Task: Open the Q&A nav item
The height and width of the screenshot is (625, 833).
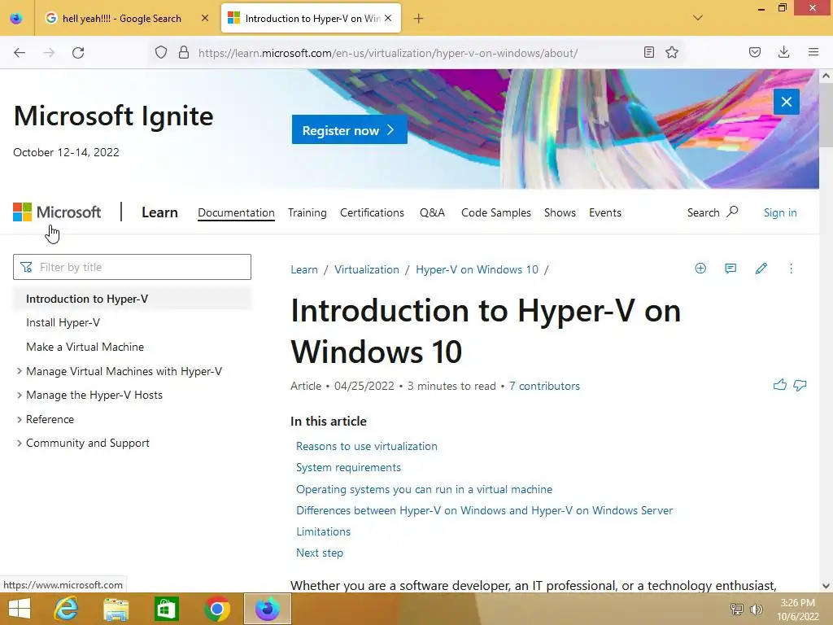Action: 432,212
